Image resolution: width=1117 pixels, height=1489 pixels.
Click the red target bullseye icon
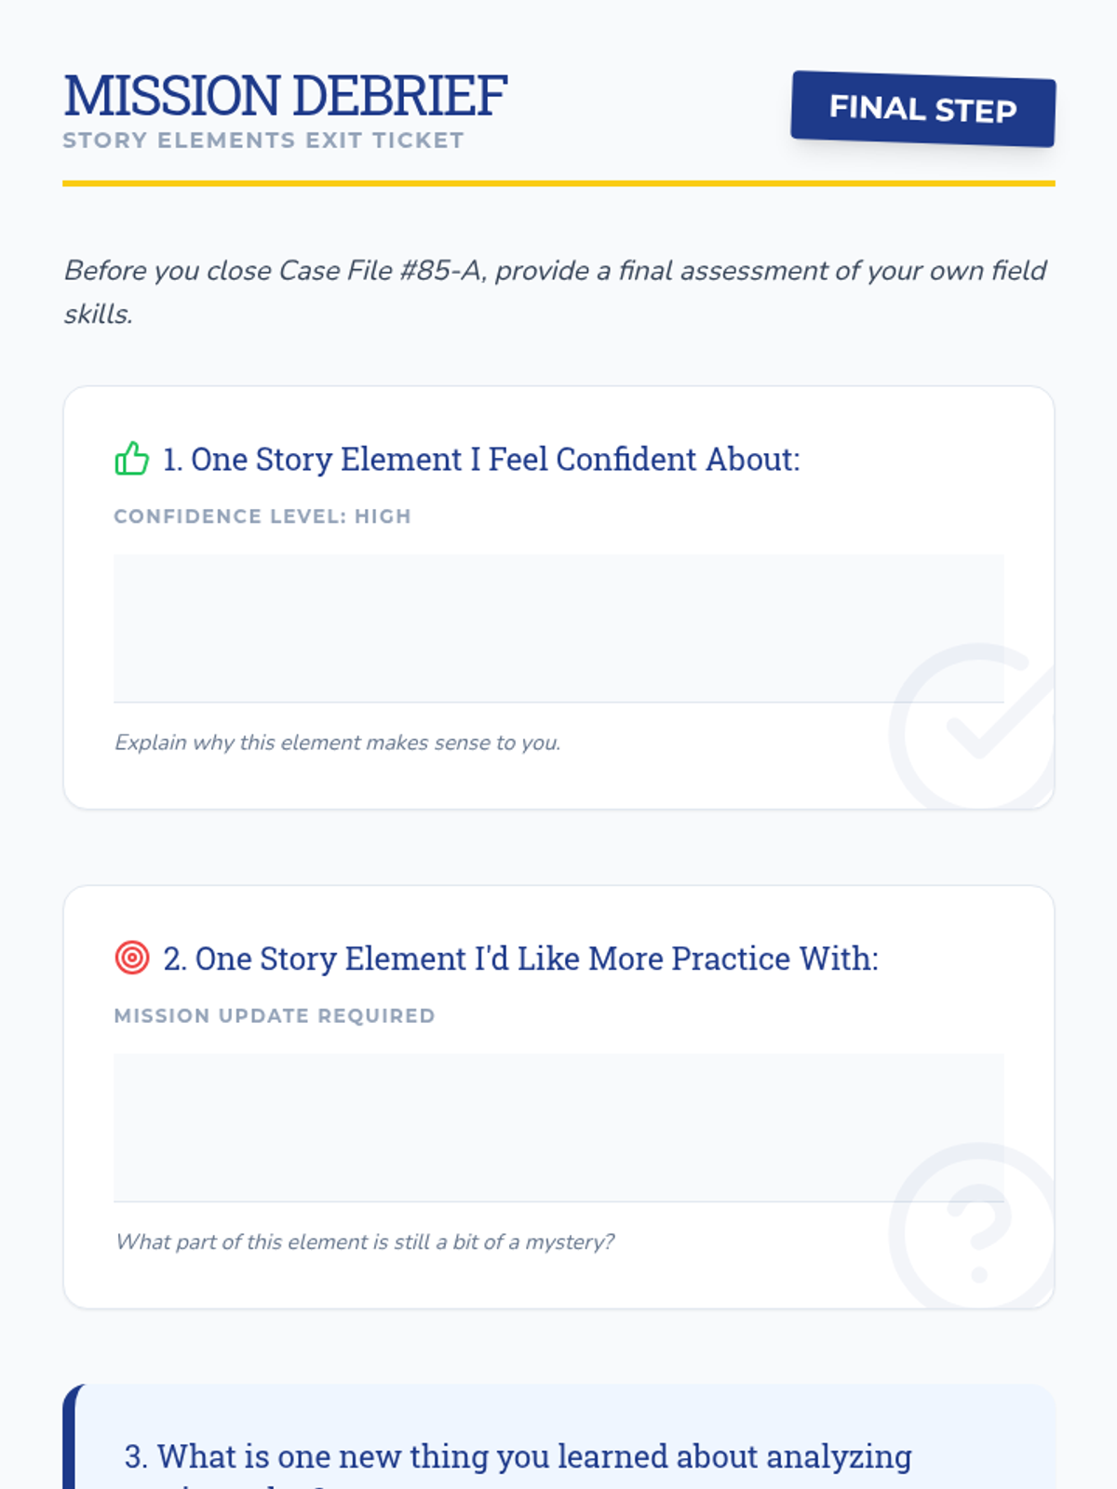(131, 957)
